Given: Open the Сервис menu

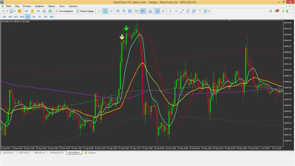Looking at the screenshot, I should coord(51,6).
